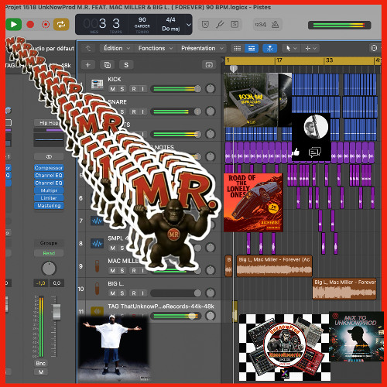Click the KICK track pan knob
Image resolution: width=387 pixels, height=387 pixels.
(211, 89)
